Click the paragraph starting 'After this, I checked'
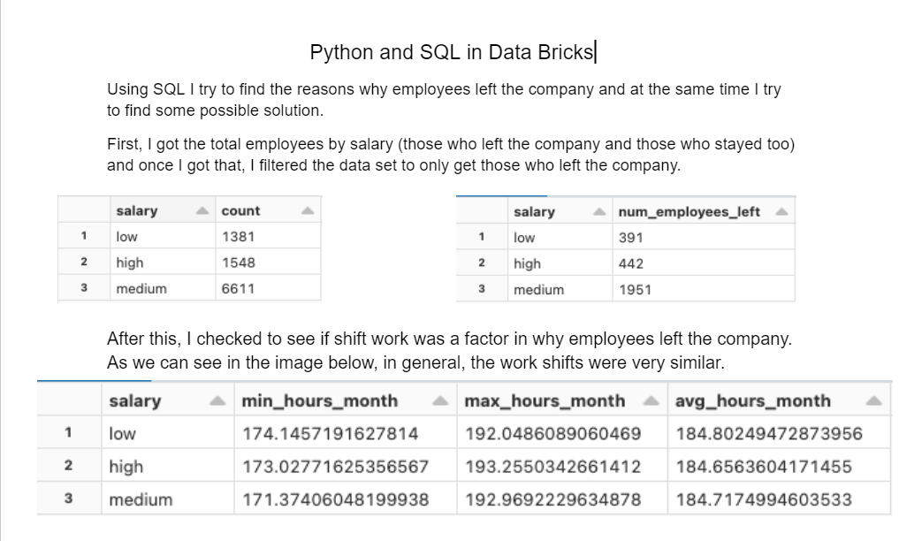899x541 pixels. point(449,351)
